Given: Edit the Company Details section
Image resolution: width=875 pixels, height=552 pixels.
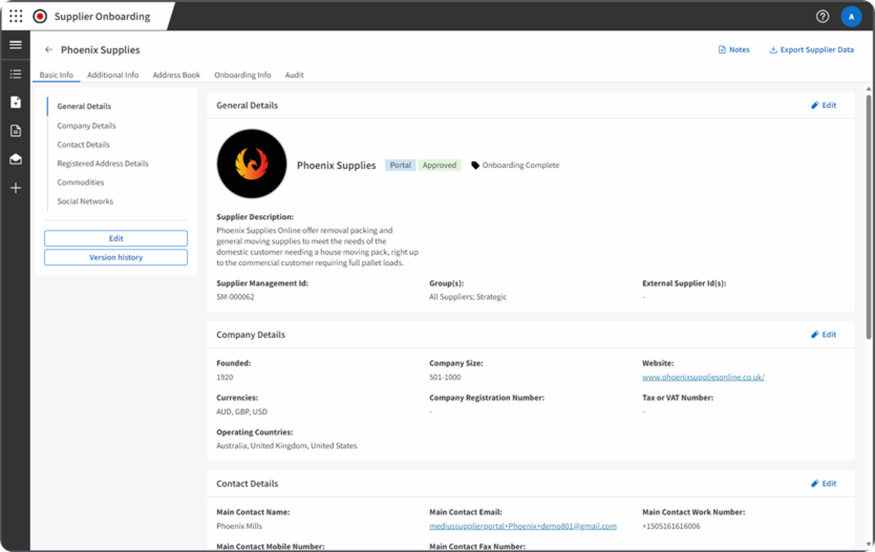Looking at the screenshot, I should [x=824, y=334].
